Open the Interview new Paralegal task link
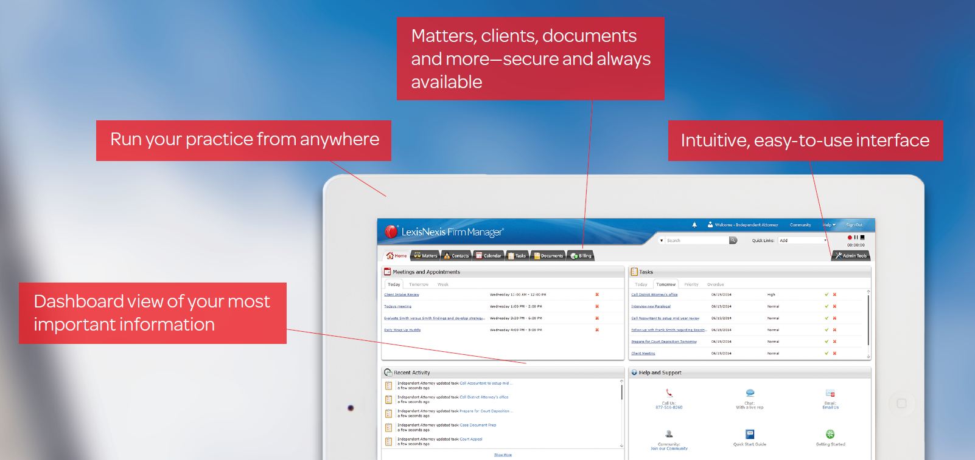 (x=651, y=306)
